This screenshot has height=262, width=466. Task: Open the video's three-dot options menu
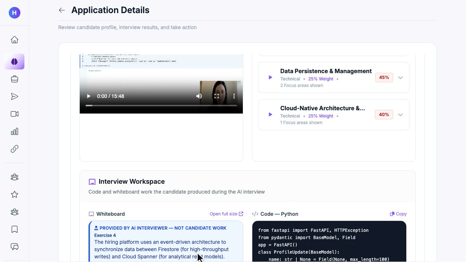(234, 96)
